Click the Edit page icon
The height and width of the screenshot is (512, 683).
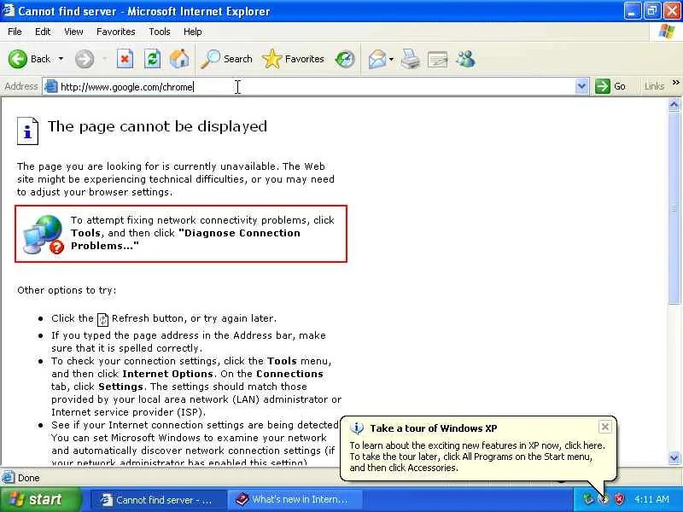[x=438, y=59]
